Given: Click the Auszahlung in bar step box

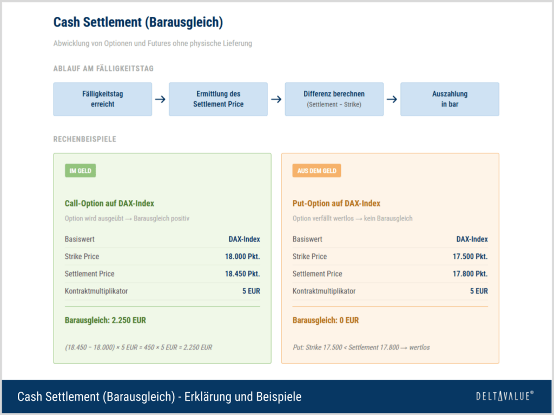Looking at the screenshot, I should pos(450,99).
